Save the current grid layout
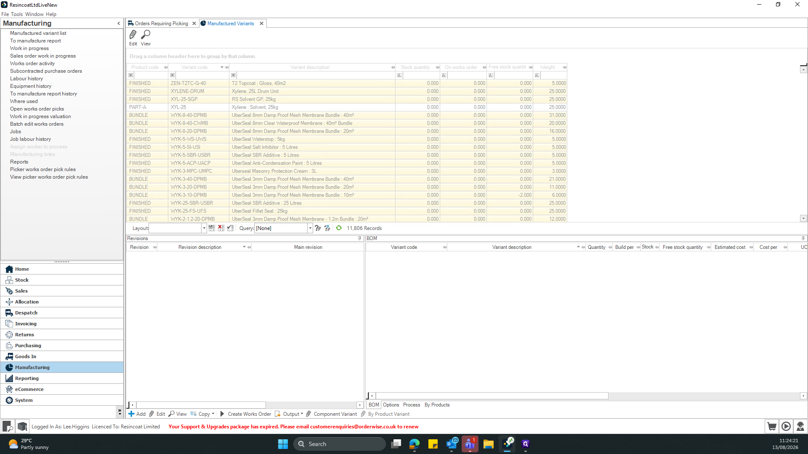The height and width of the screenshot is (454, 808). coord(212,228)
